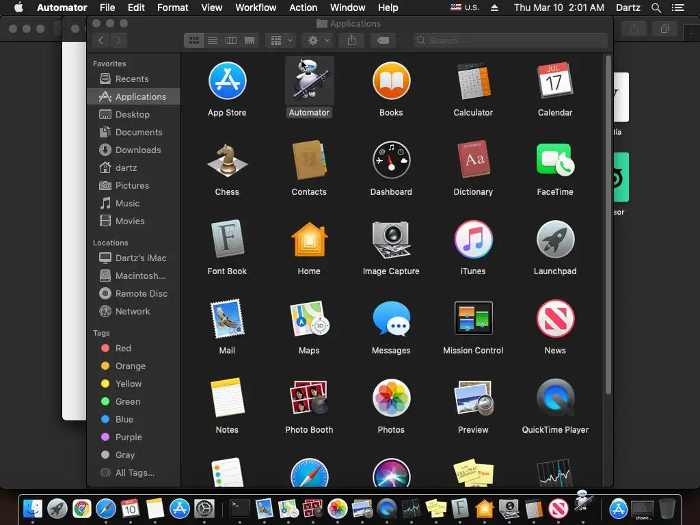Select the Calculator app icon
Screen dimensions: 700x525
(473, 81)
